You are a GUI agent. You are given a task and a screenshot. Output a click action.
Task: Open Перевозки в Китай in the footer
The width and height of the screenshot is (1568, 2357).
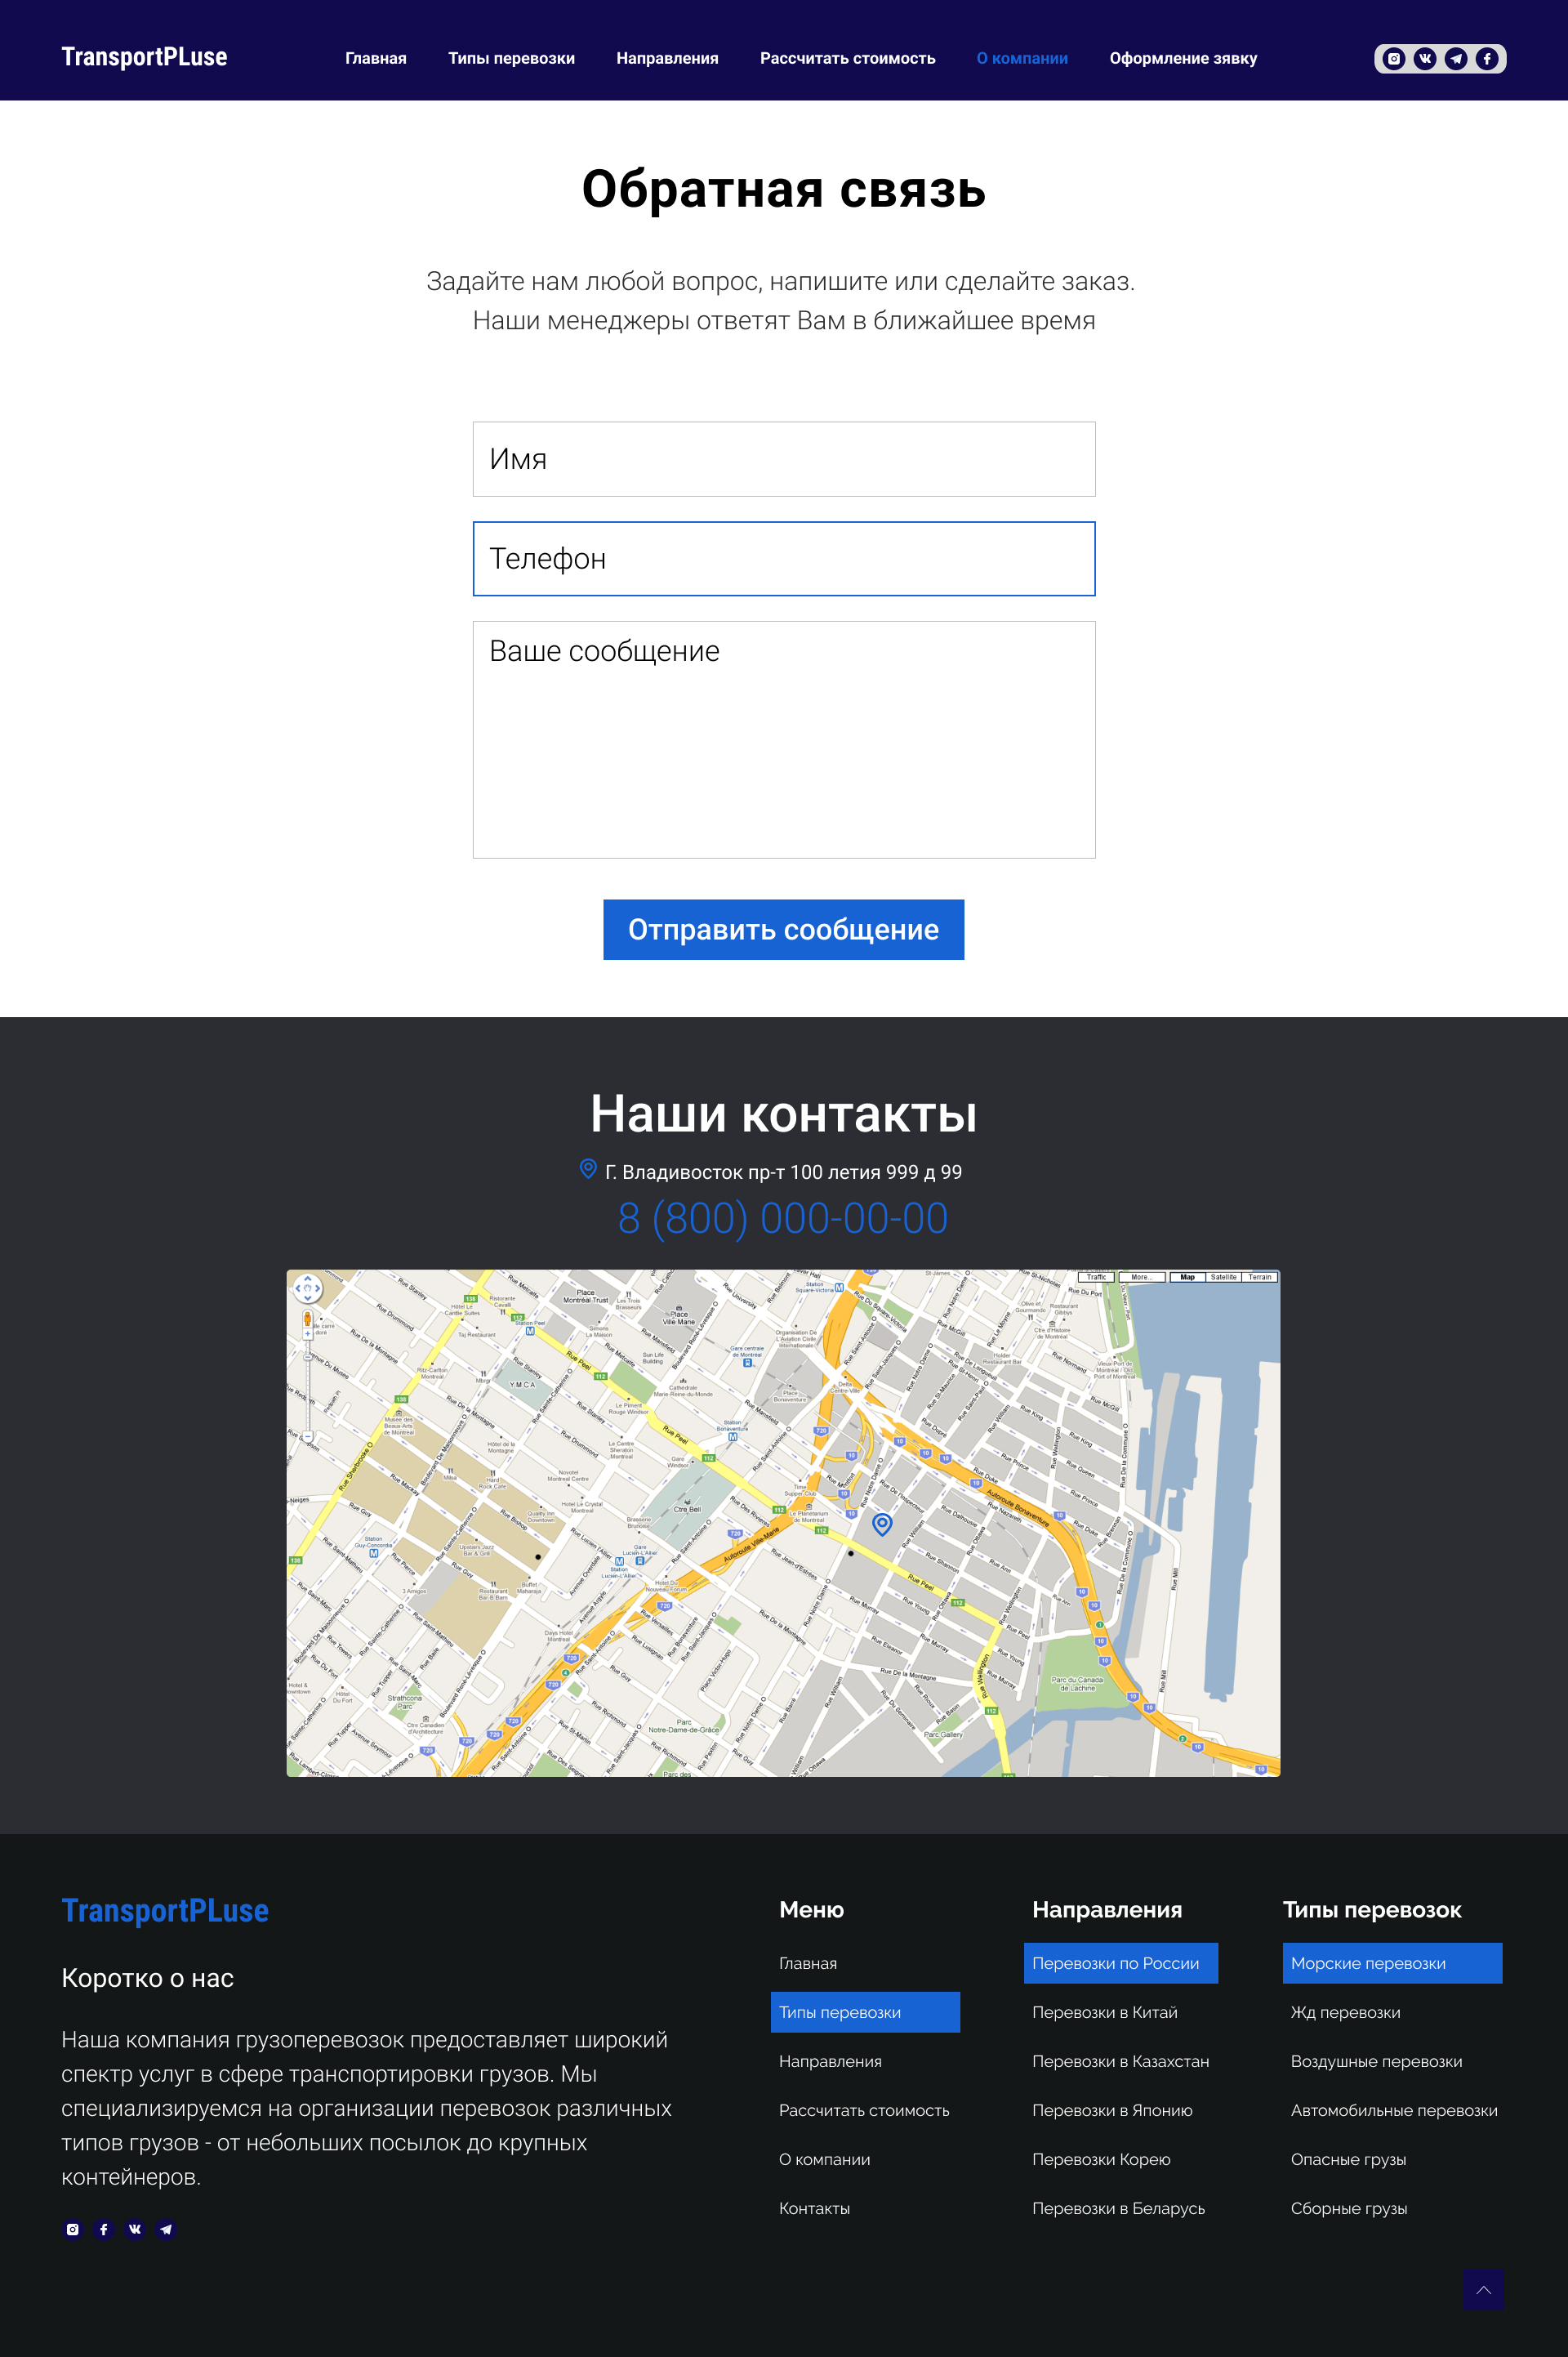[x=1105, y=2012]
